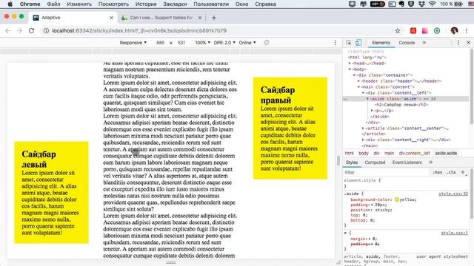Expand the p element inside aside
The height and width of the screenshot is (266, 474).
[x=372, y=111]
